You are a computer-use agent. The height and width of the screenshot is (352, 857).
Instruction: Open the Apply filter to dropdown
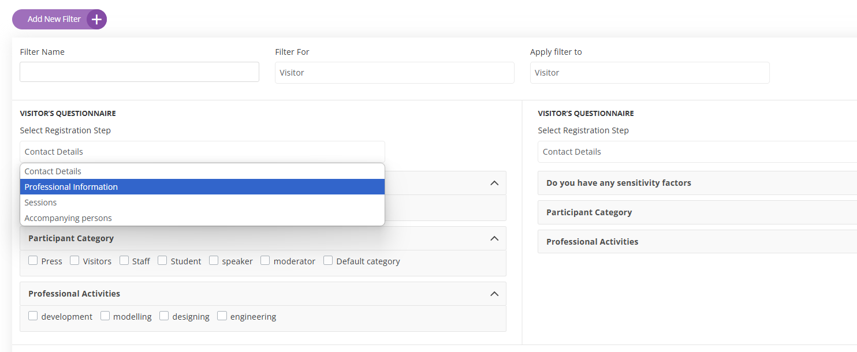pos(649,73)
